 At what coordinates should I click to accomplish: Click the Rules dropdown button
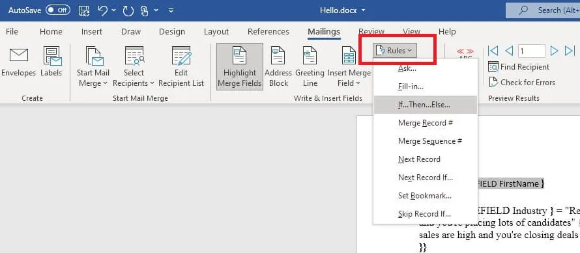[x=395, y=51]
